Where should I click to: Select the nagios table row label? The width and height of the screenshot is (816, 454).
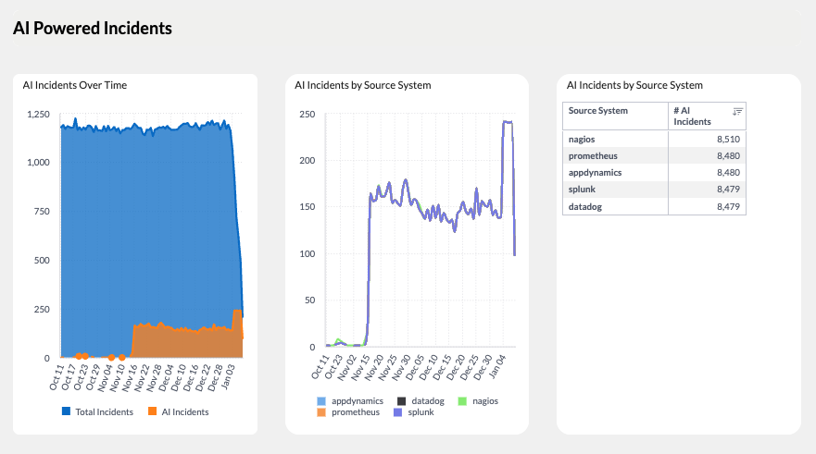tap(582, 140)
